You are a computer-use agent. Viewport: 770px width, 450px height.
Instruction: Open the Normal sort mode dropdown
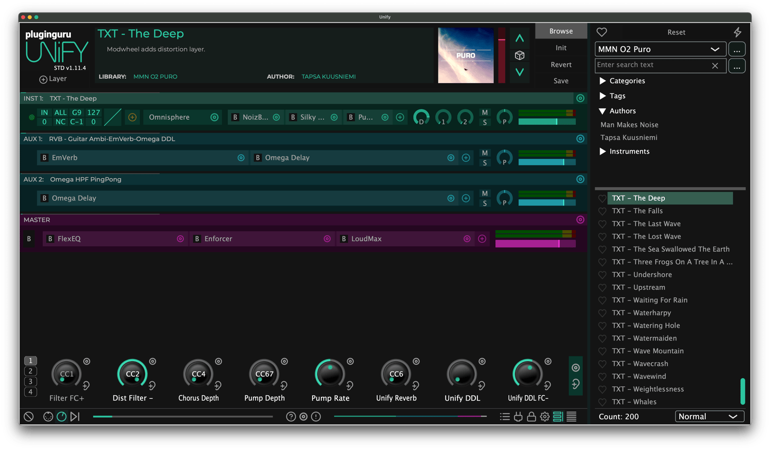[709, 417]
